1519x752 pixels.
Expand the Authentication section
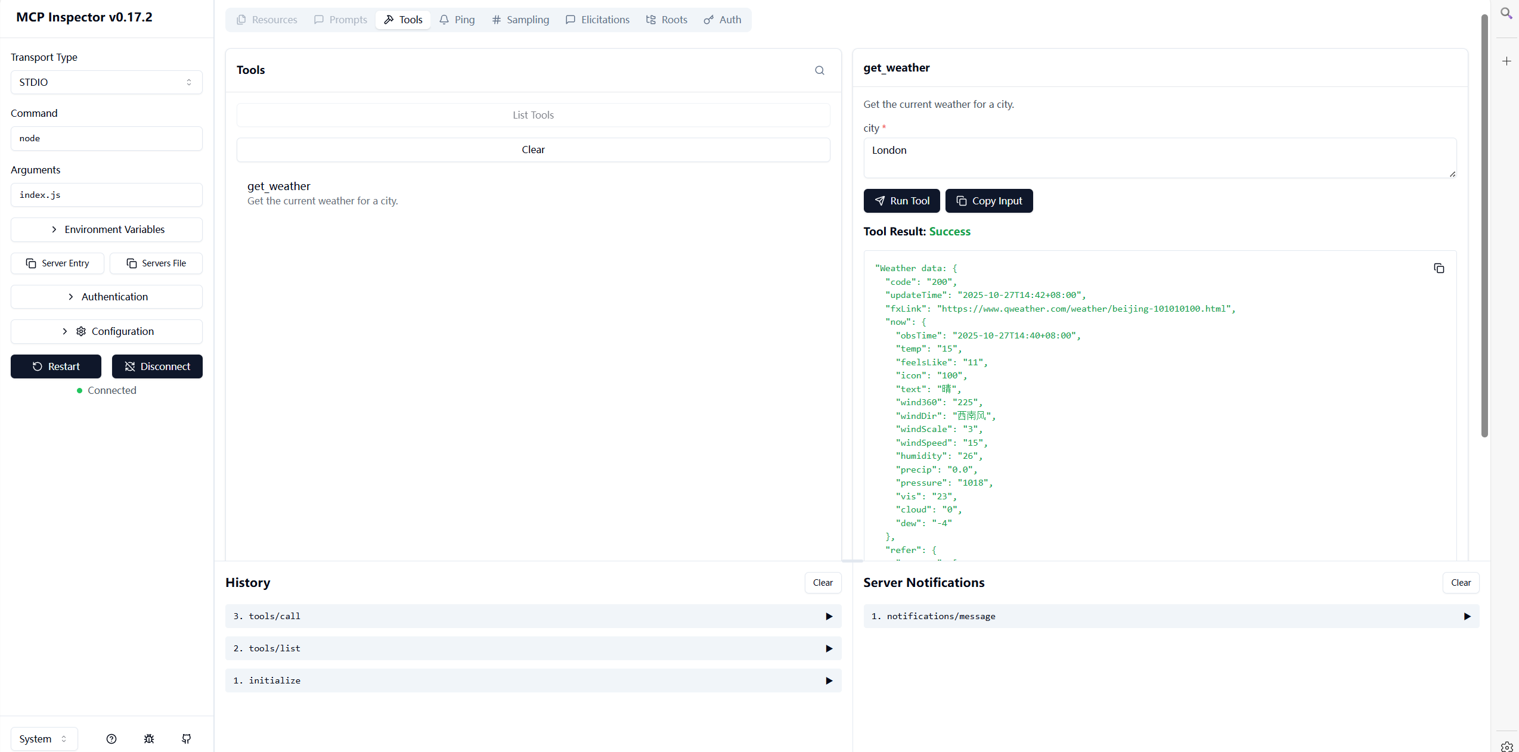tap(106, 297)
